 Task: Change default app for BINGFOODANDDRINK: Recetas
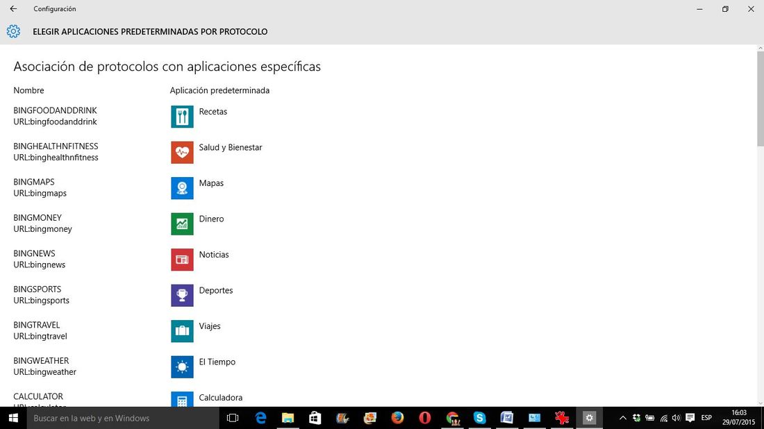point(213,112)
